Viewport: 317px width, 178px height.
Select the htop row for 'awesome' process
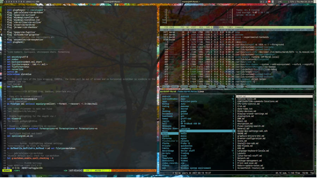pos(237,35)
